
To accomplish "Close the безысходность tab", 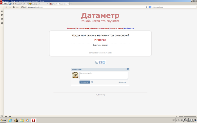I will pyautogui.click(x=48, y=4).
